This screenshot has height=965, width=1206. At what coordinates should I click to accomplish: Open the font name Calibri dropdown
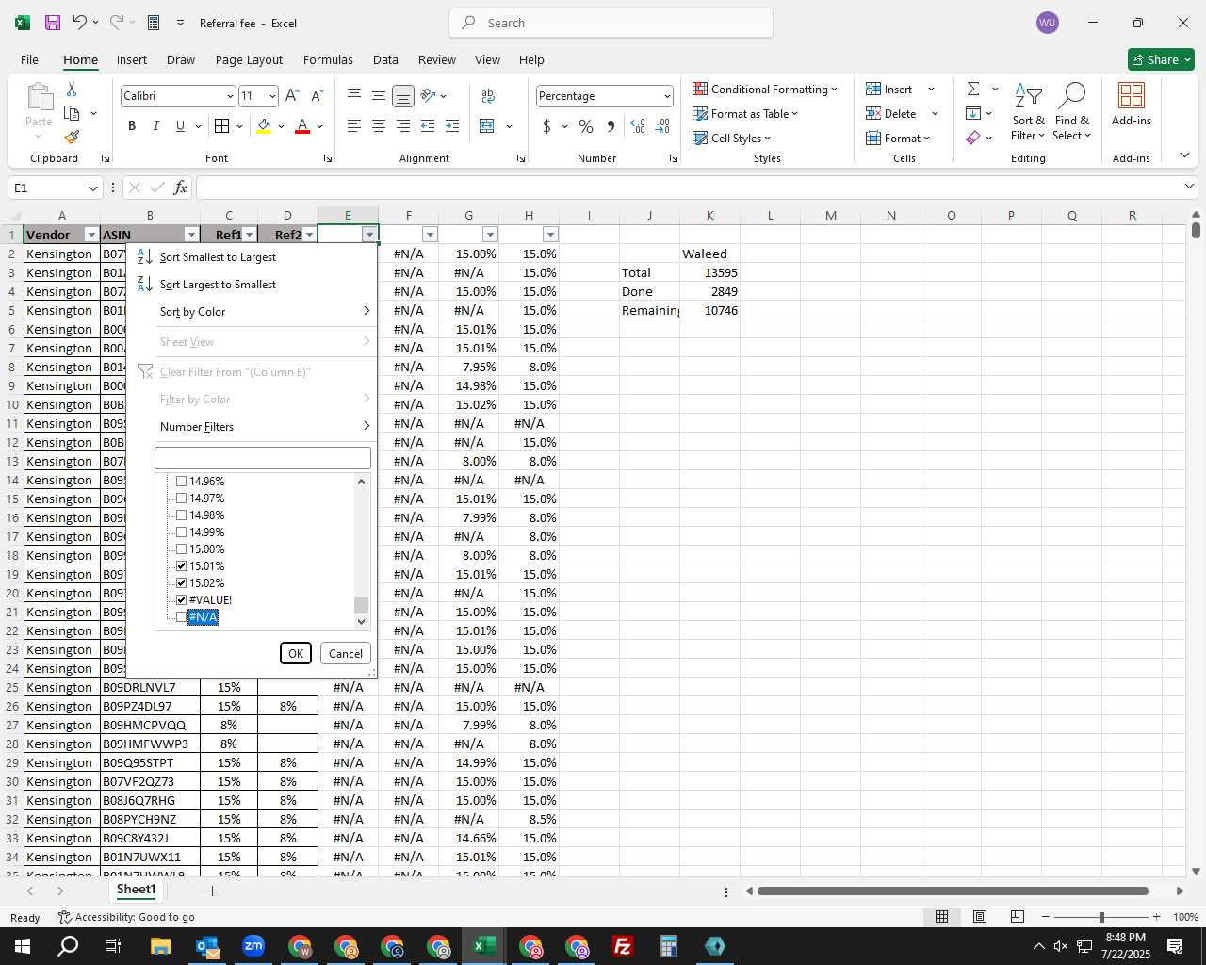pyautogui.click(x=229, y=96)
